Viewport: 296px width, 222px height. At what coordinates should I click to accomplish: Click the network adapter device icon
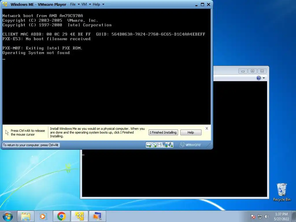165,145
